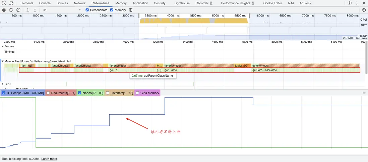The height and width of the screenshot is (162, 368).
Task: Enable the Documents counter checkbox
Action: tap(48, 93)
